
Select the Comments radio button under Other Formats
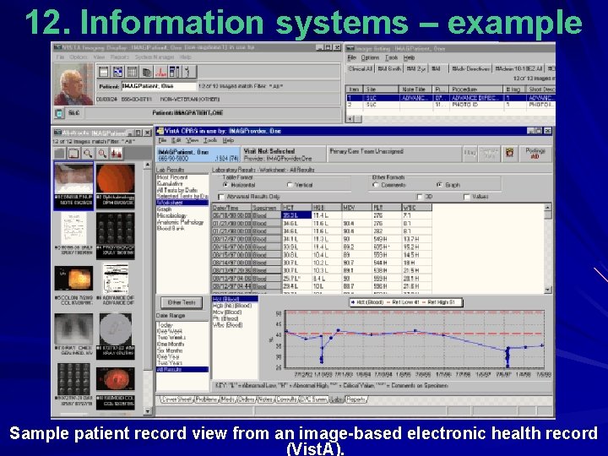[x=375, y=185]
